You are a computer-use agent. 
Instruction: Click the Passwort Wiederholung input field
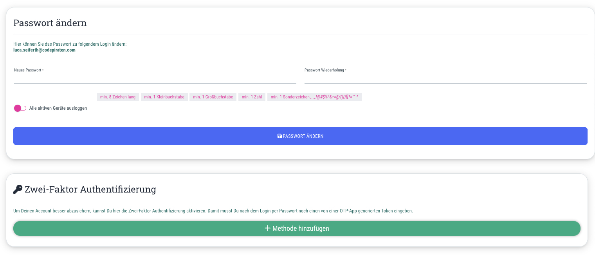[x=445, y=78]
